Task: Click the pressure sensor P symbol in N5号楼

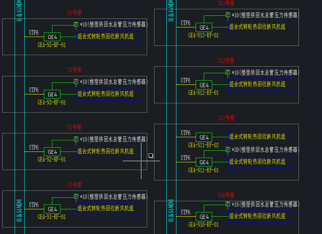Action: 76,25
